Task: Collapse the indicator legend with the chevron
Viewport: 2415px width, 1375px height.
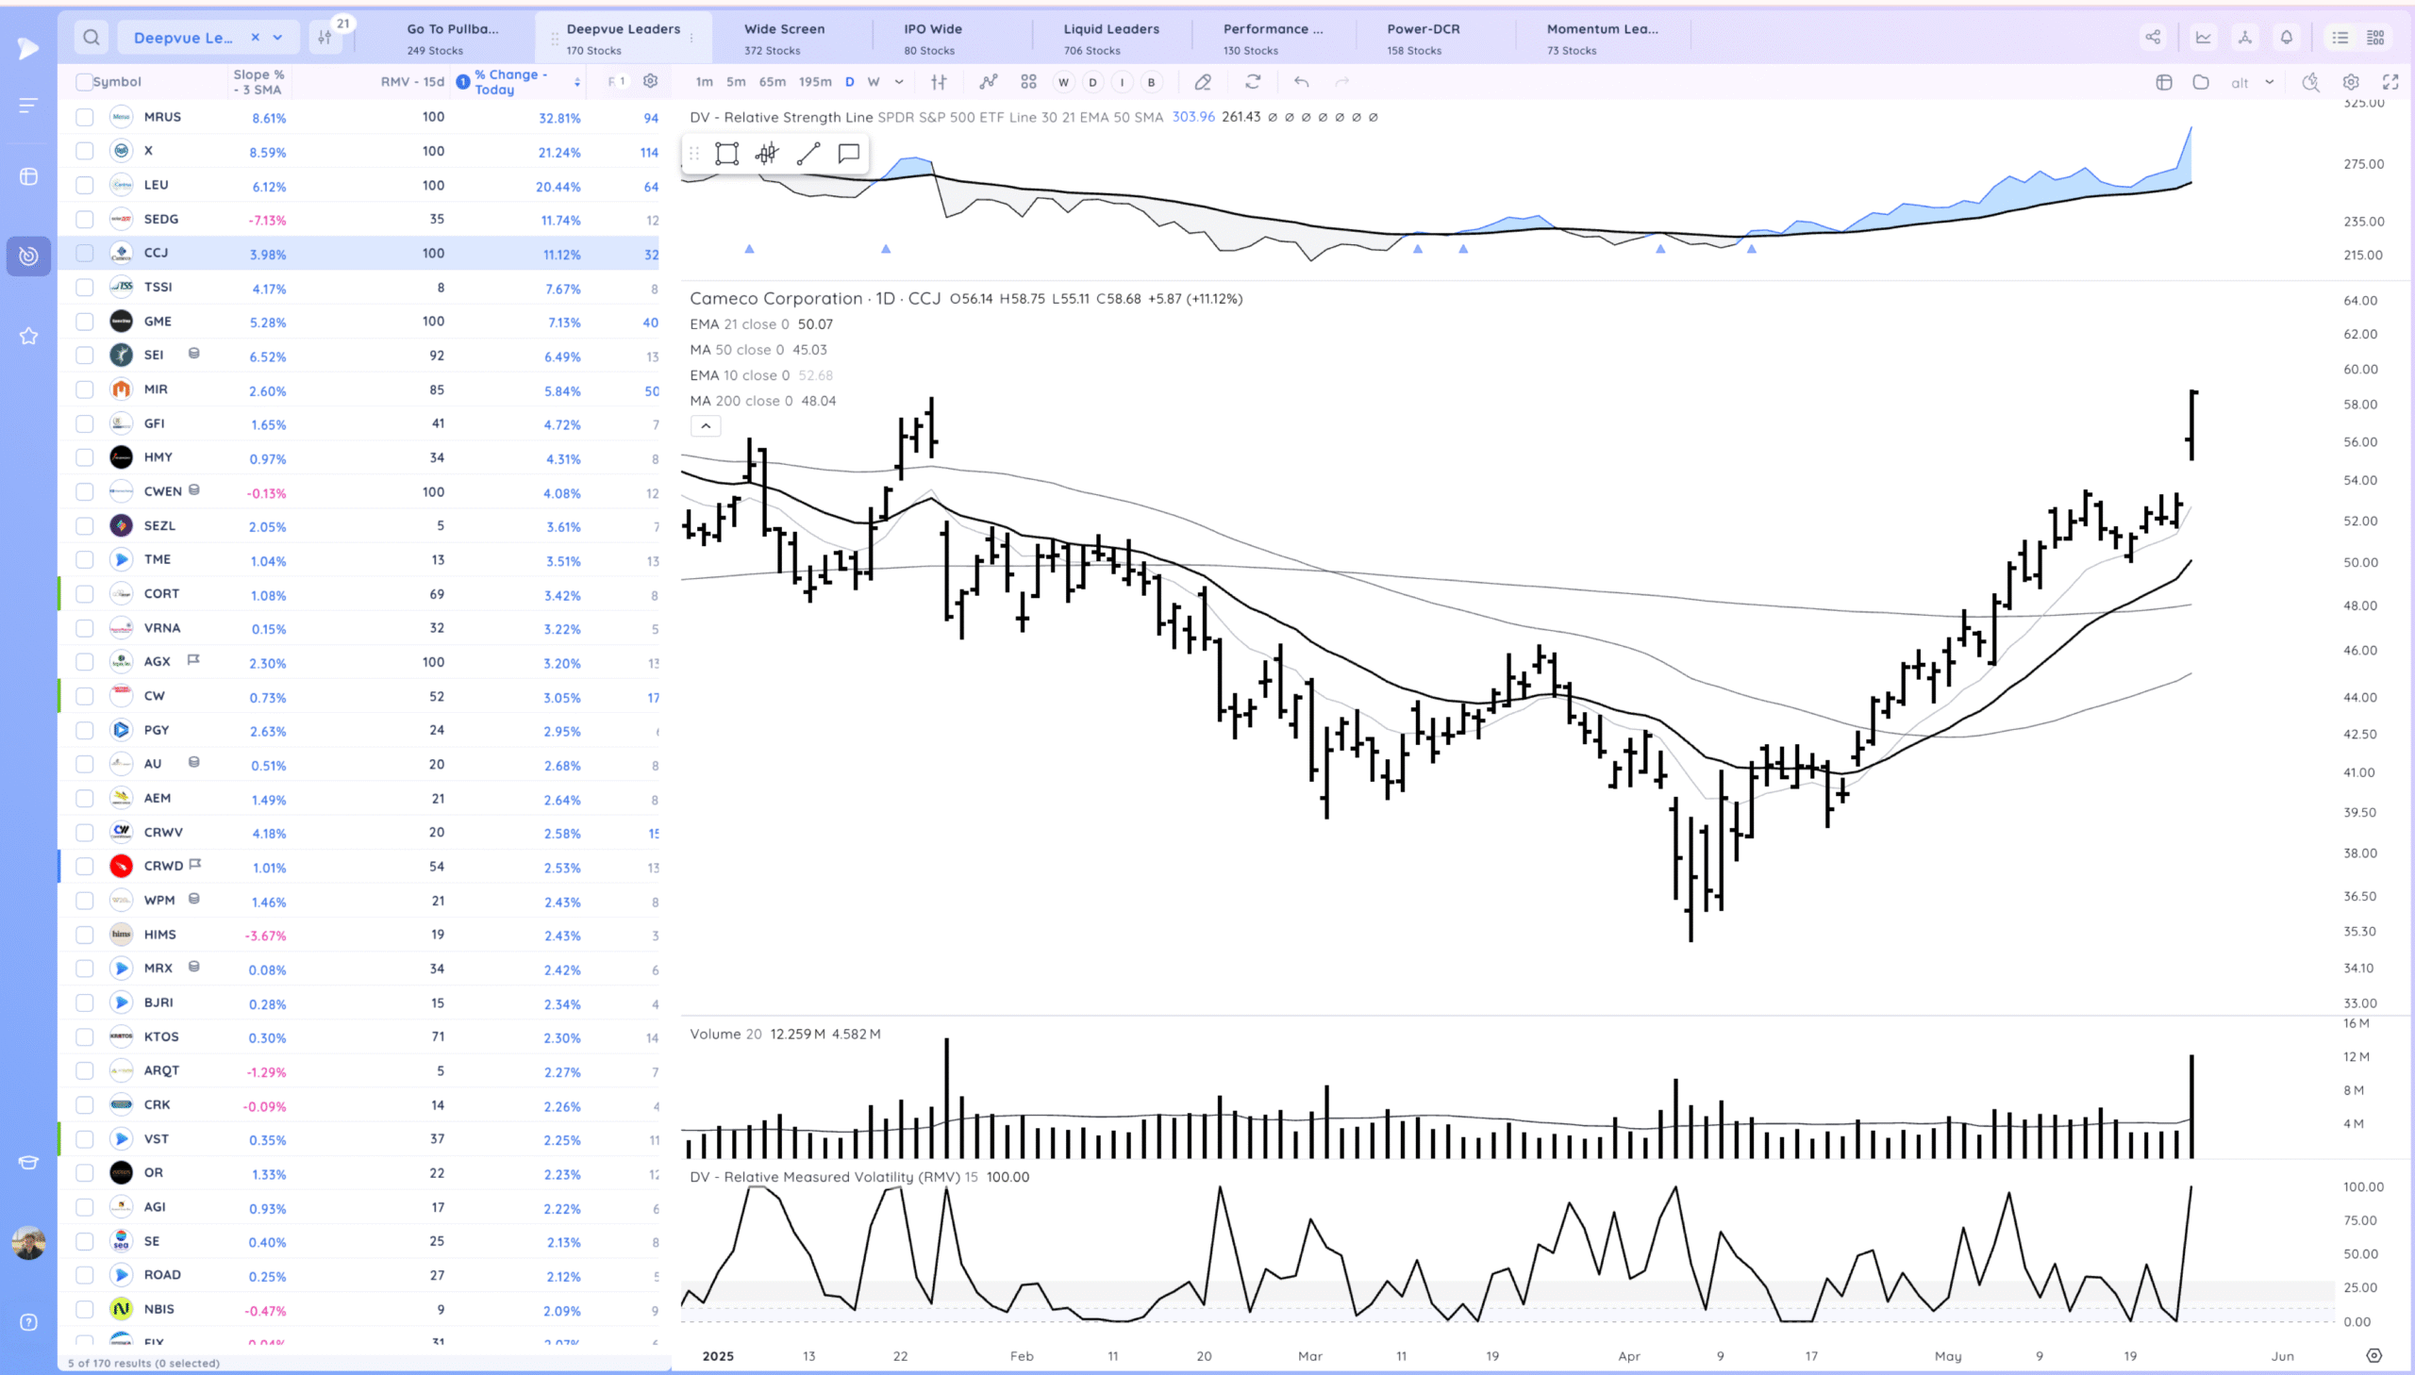Action: (706, 426)
